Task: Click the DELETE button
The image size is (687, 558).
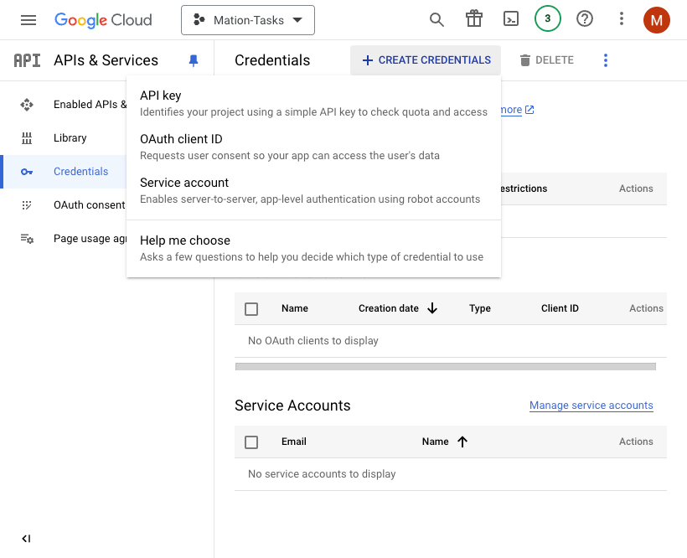Action: coord(546,60)
